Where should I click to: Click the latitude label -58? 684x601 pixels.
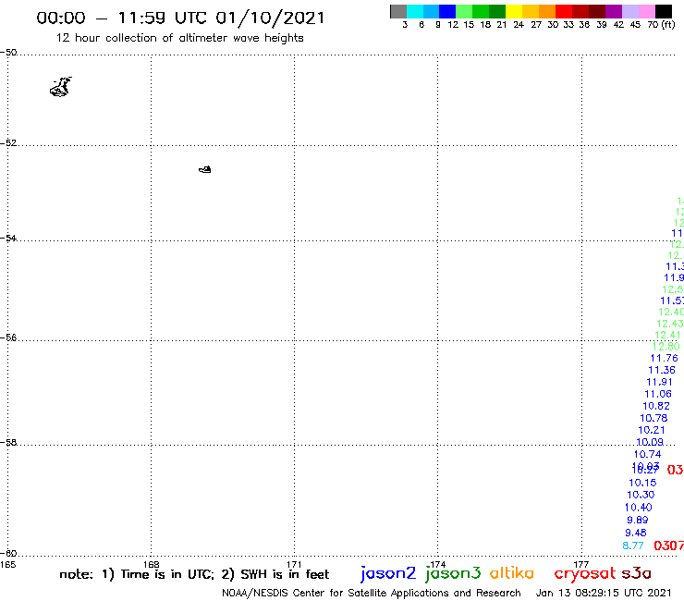click(8, 443)
